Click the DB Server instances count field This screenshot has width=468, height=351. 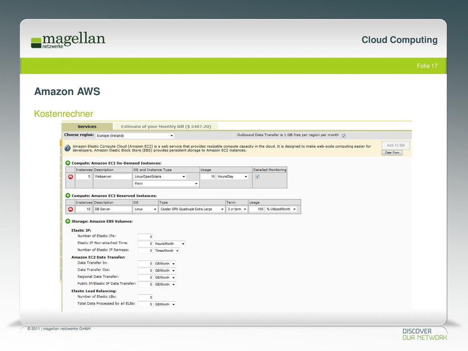pyautogui.click(x=84, y=209)
